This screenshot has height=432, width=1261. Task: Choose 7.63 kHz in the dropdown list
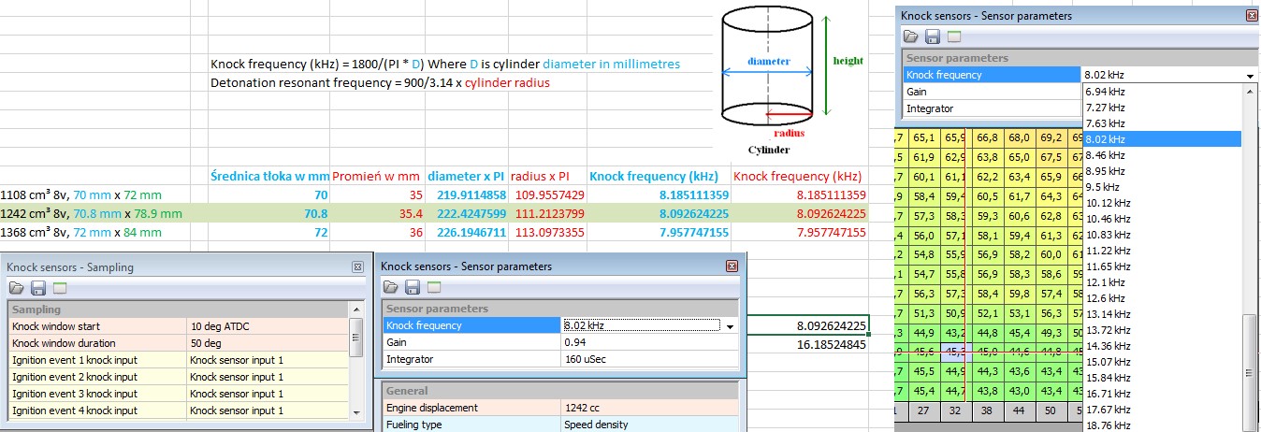tap(1104, 123)
